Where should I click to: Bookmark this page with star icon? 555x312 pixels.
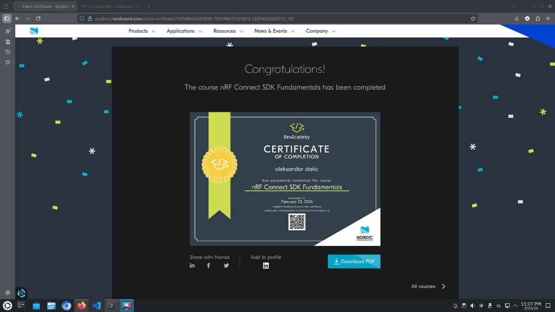pos(473,18)
